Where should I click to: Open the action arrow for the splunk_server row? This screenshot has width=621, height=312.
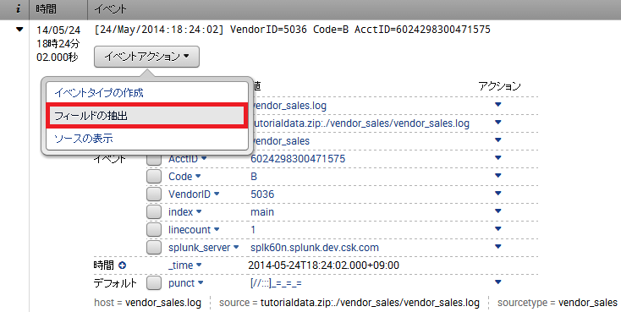(497, 246)
